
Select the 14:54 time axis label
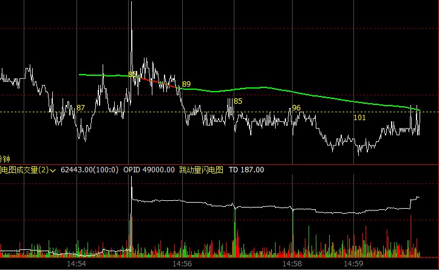click(77, 263)
